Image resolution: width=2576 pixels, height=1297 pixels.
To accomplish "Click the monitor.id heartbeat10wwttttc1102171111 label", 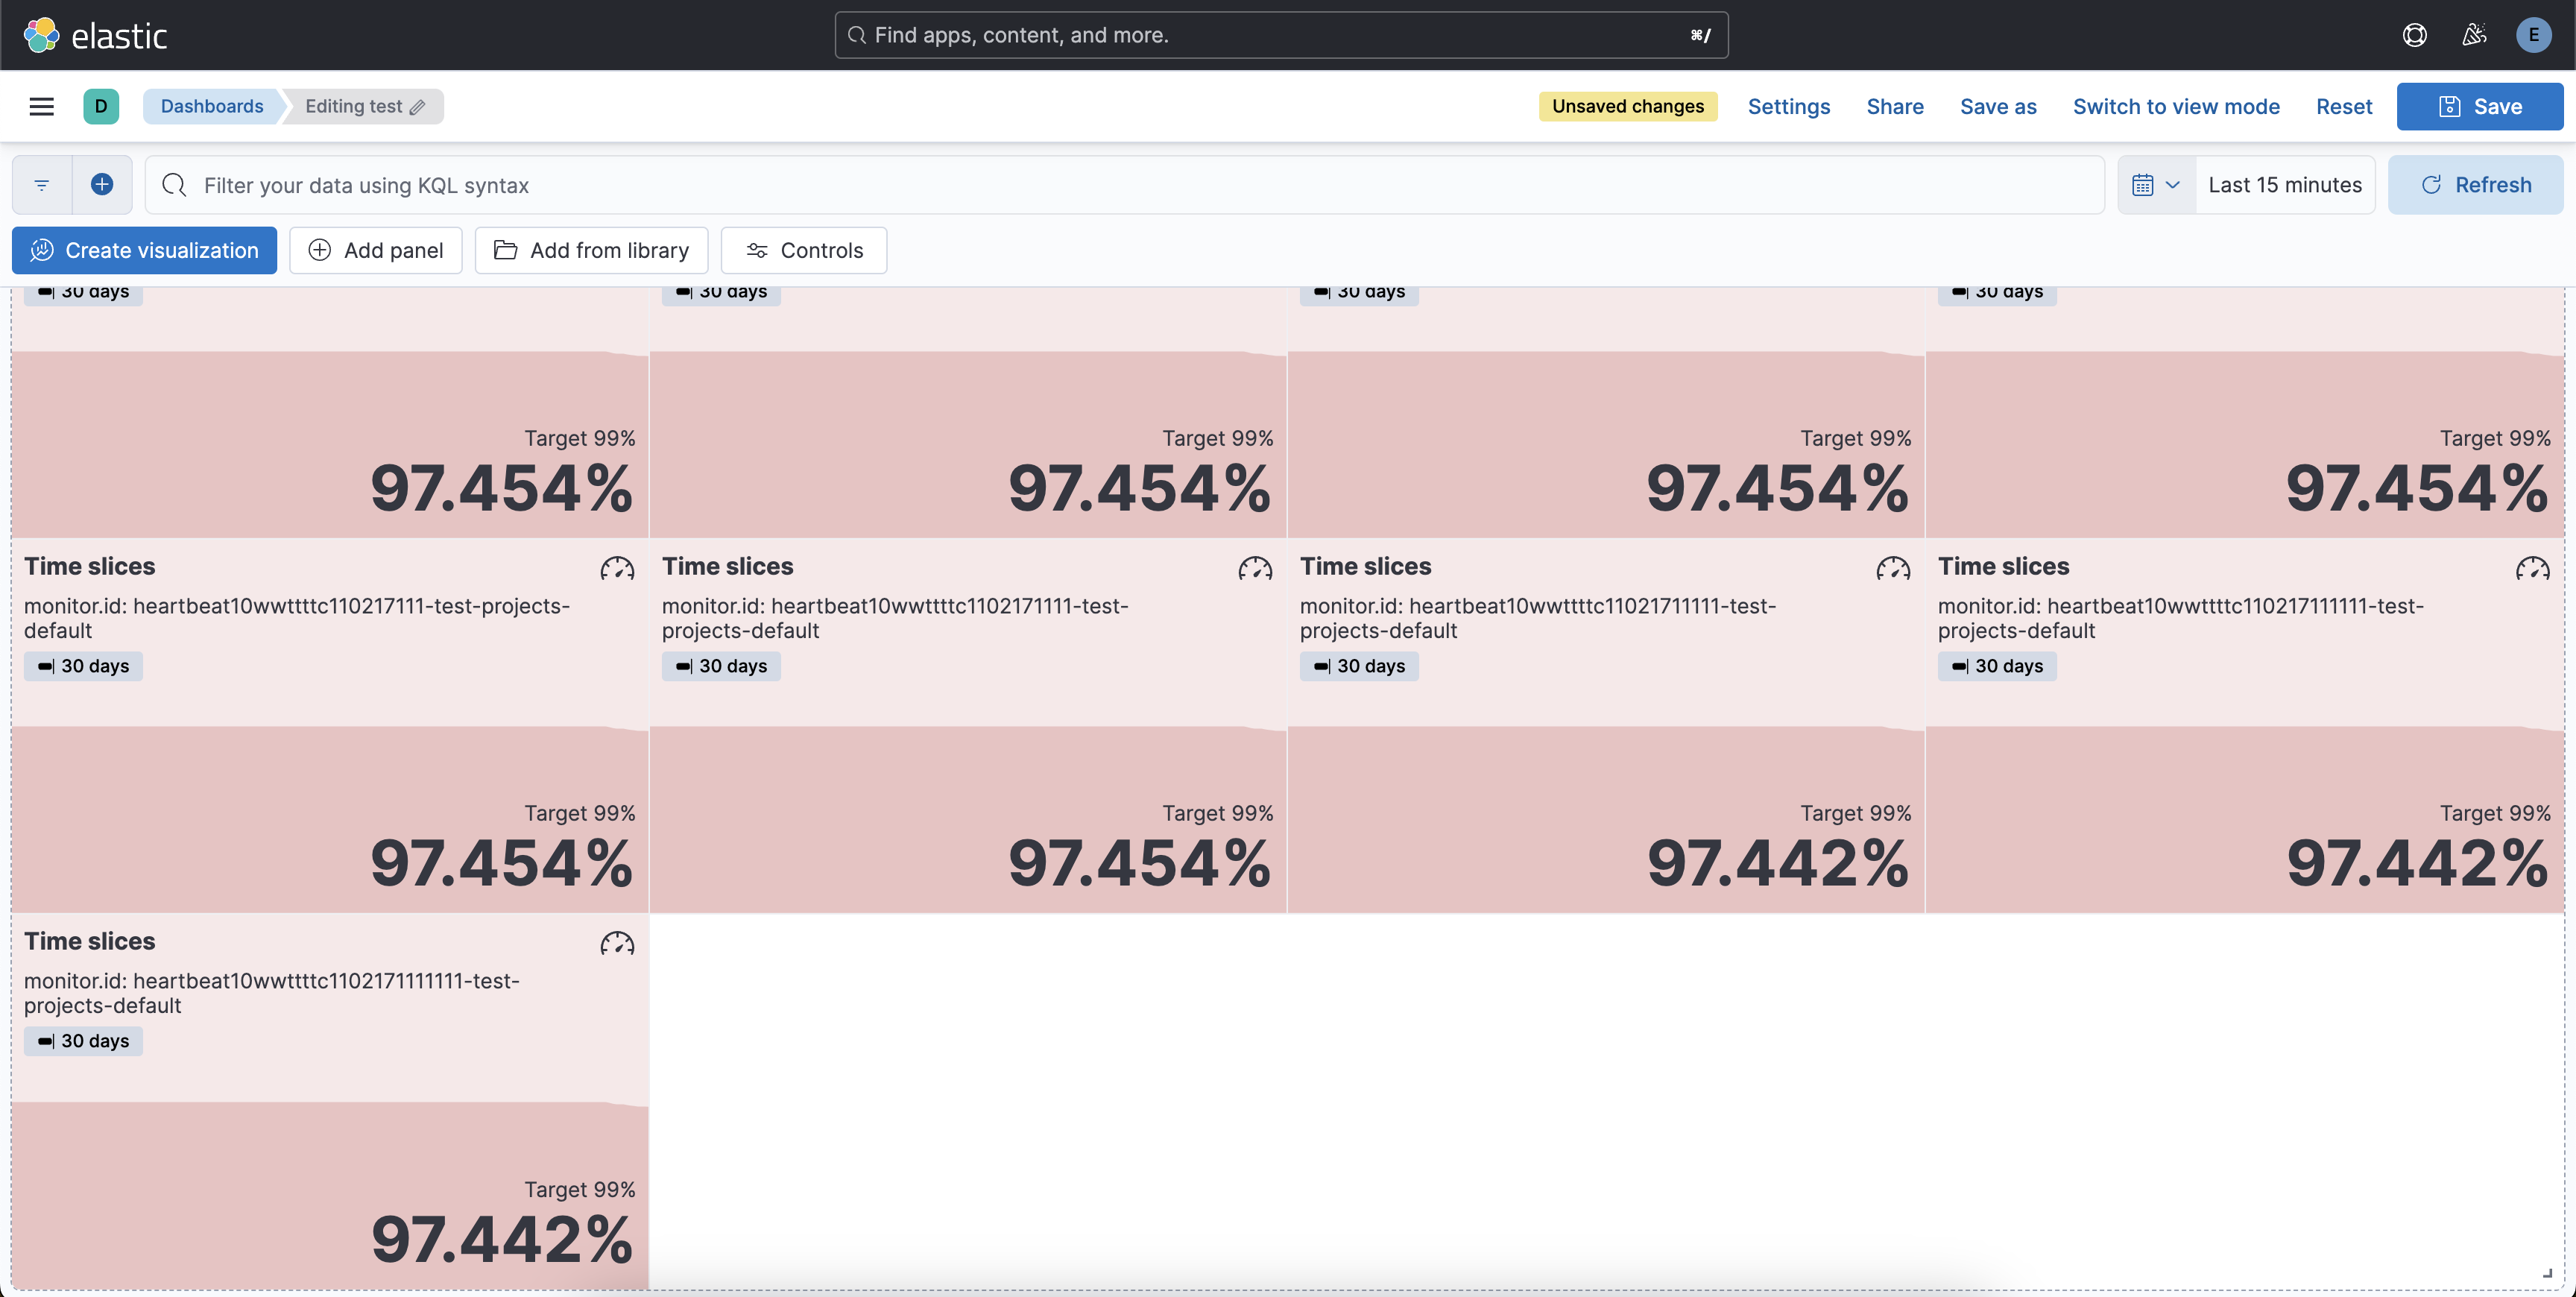I will click(895, 618).
